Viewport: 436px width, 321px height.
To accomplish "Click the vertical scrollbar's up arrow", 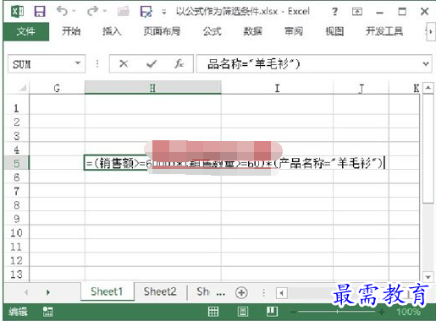I will coord(428,88).
